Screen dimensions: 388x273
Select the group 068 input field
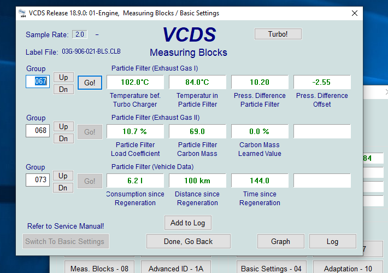38,131
